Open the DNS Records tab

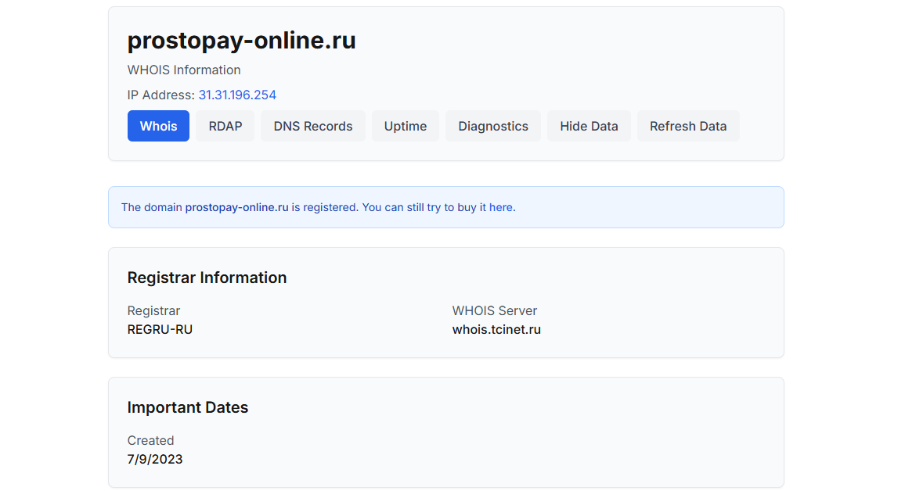[x=312, y=126]
